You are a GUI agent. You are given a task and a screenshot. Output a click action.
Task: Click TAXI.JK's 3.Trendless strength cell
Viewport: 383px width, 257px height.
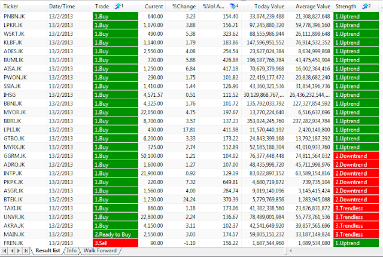(x=356, y=209)
